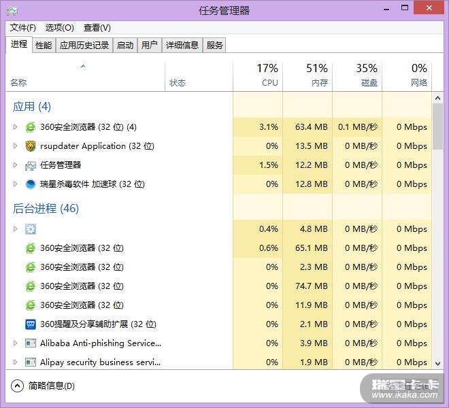Expand the rsupdater Application row
The width and height of the screenshot is (449, 408).
coord(15,146)
